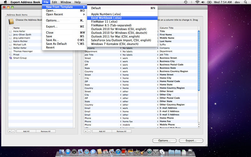Choose Excel Workbook (.xlsx) template
Screen dimensions: 251x157
[122, 18]
